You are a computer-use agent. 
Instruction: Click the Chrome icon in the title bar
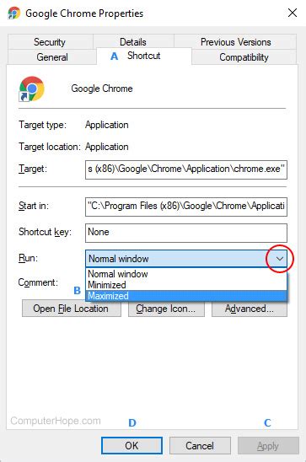(x=13, y=13)
